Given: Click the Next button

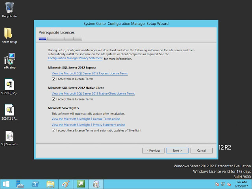Looking at the screenshot, I should tap(177, 150).
